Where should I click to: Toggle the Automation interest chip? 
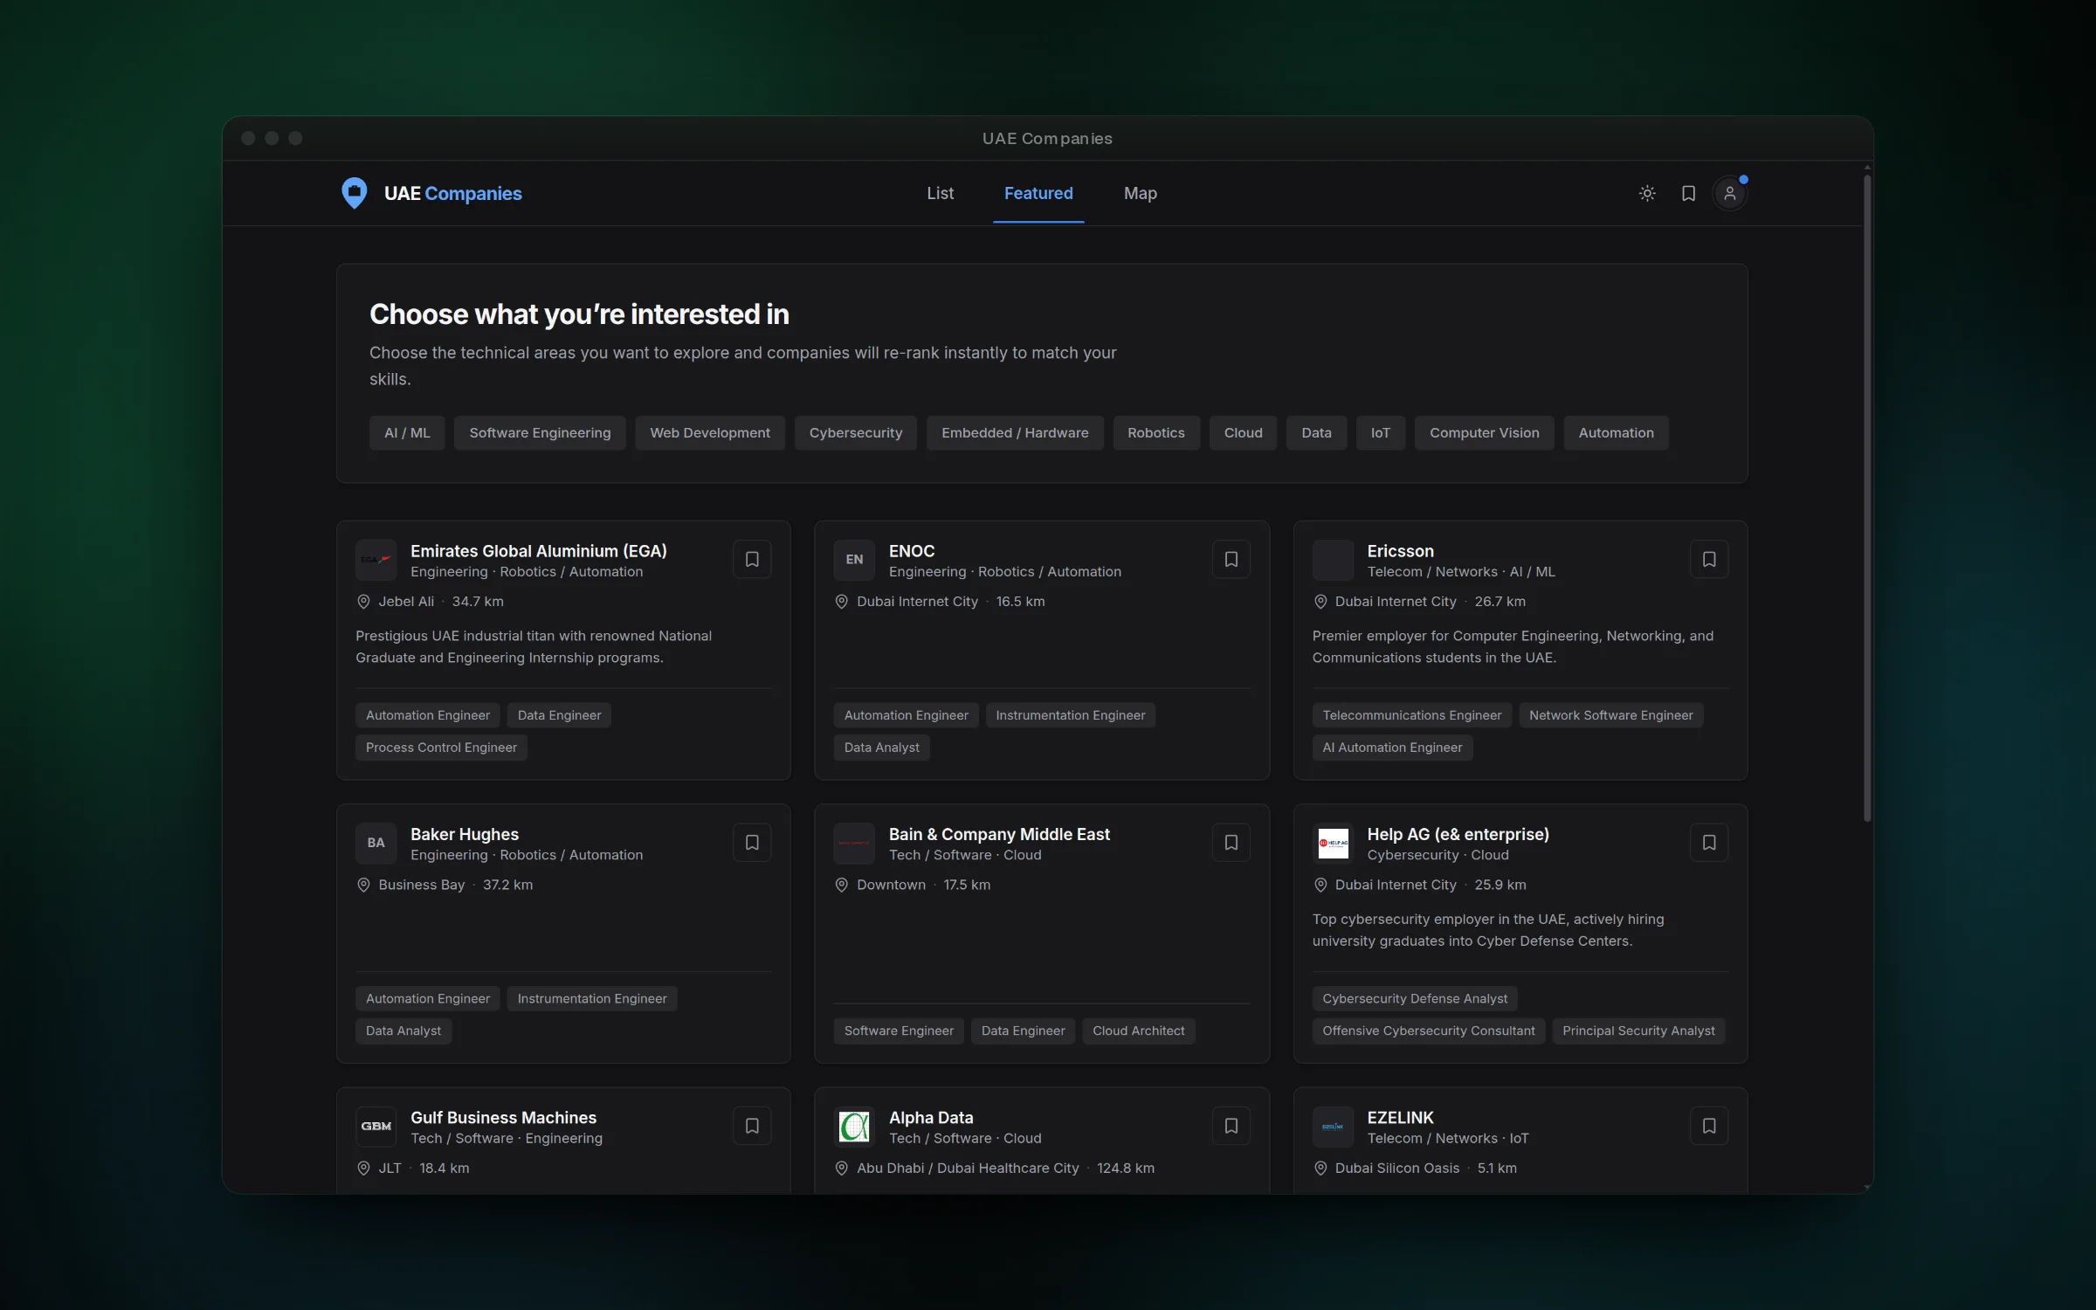1616,433
